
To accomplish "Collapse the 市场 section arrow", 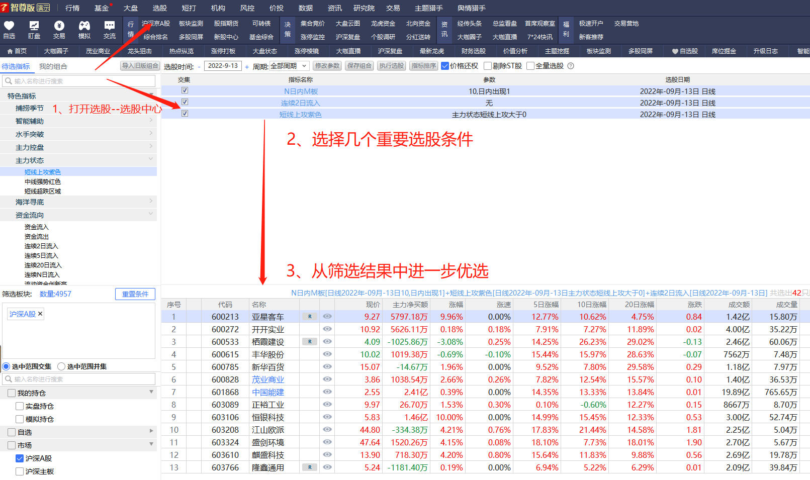I will (x=151, y=444).
